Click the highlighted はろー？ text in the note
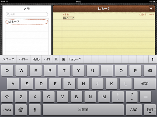The height and width of the screenshot is (117, 157). point(68,18)
